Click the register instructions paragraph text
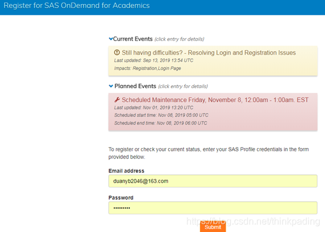 coord(209,153)
